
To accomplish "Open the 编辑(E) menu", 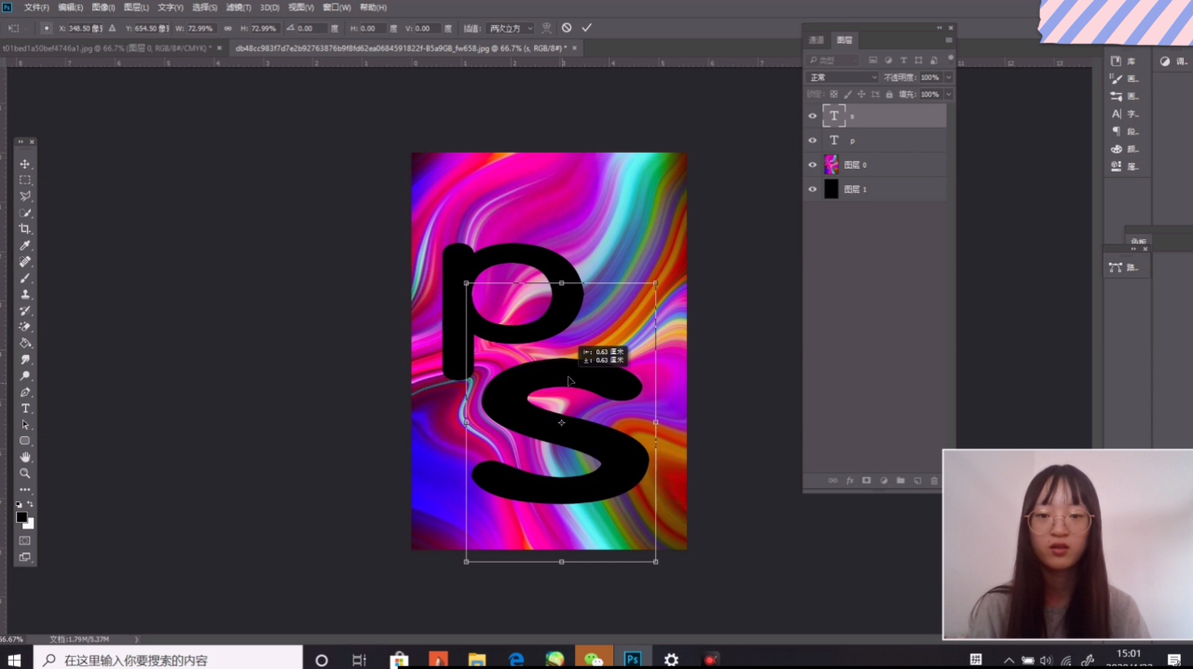I will [x=70, y=7].
